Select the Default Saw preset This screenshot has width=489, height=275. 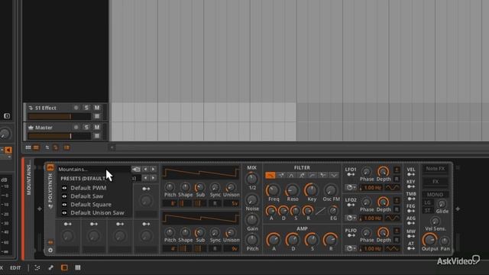(86, 196)
